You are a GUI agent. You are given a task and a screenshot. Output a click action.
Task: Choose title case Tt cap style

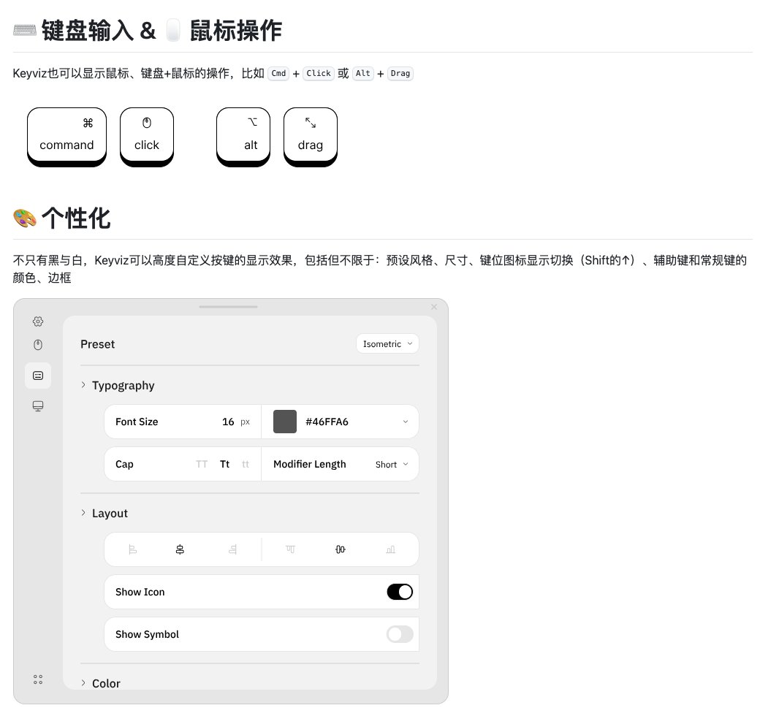tap(224, 464)
